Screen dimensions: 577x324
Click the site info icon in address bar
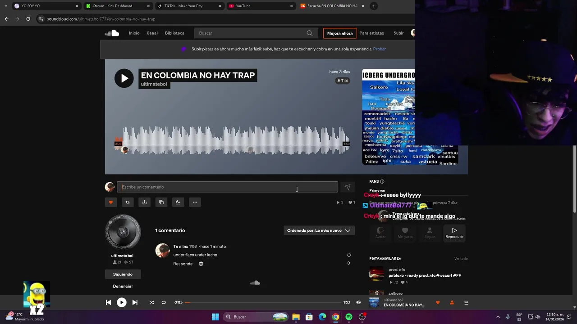pos(41,19)
